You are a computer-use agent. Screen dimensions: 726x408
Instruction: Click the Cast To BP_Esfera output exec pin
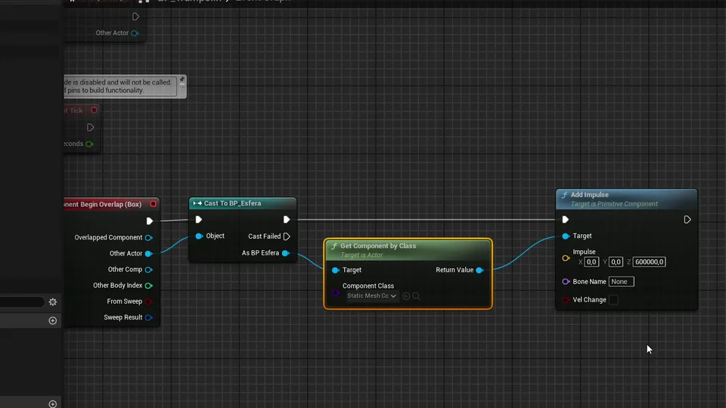pos(286,220)
